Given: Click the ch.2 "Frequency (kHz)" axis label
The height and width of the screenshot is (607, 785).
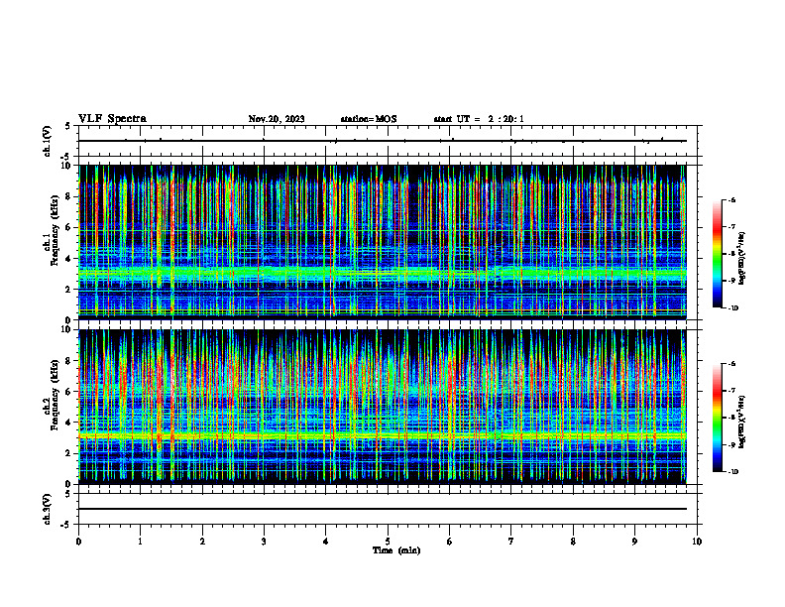Looking at the screenshot, I should (x=55, y=395).
